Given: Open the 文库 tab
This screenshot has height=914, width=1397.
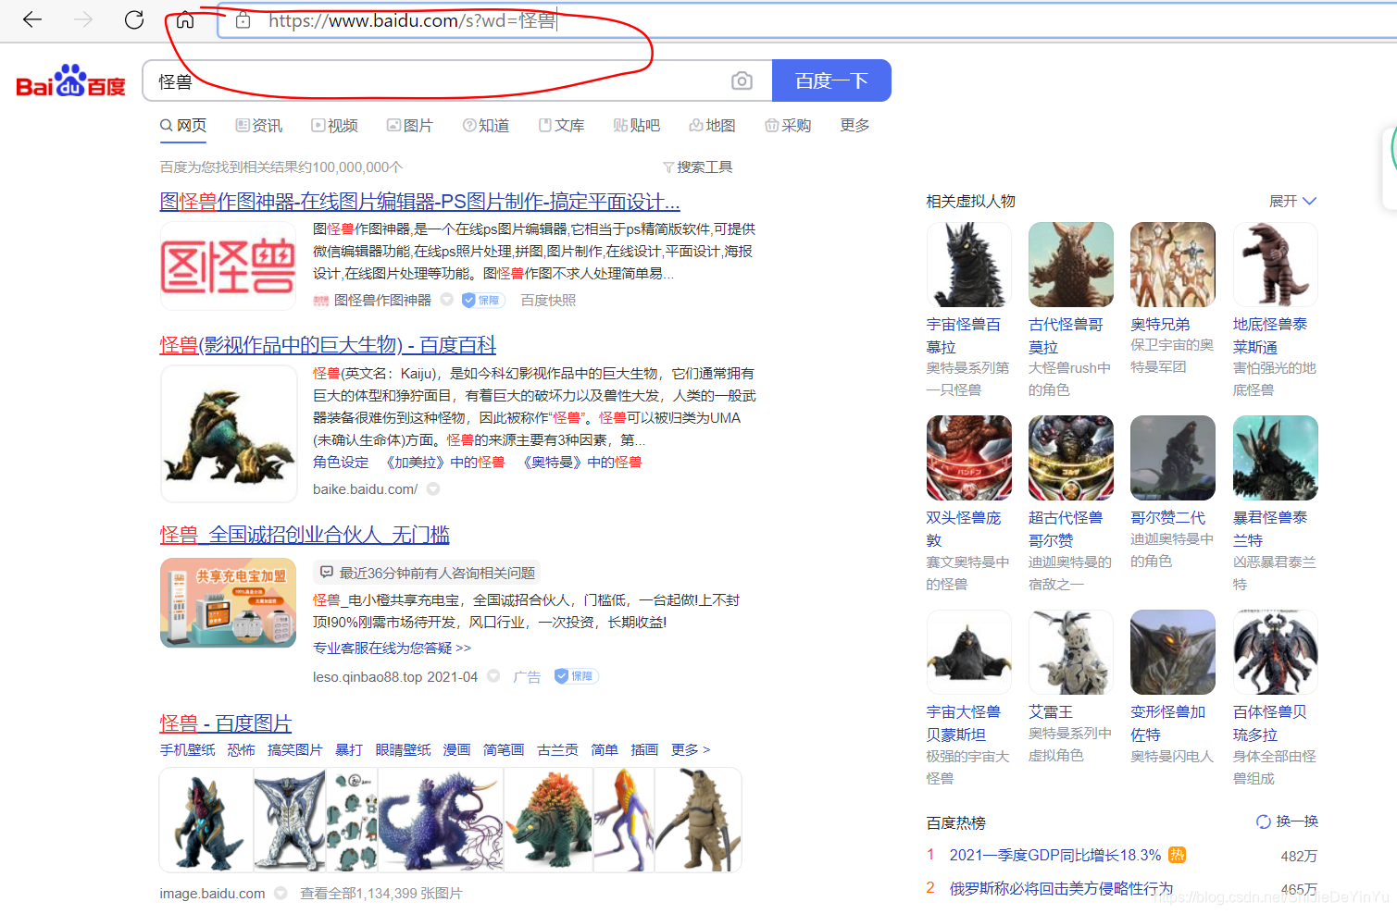Looking at the screenshot, I should pyautogui.click(x=561, y=125).
